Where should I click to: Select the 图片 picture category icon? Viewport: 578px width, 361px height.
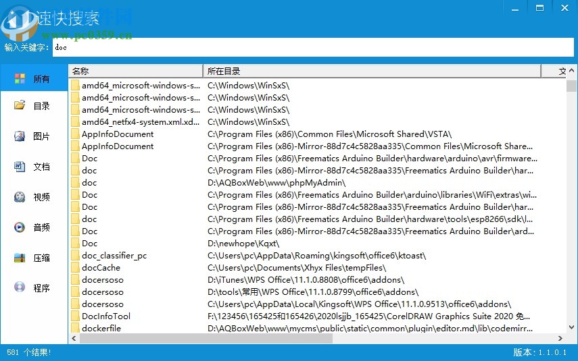[20, 136]
